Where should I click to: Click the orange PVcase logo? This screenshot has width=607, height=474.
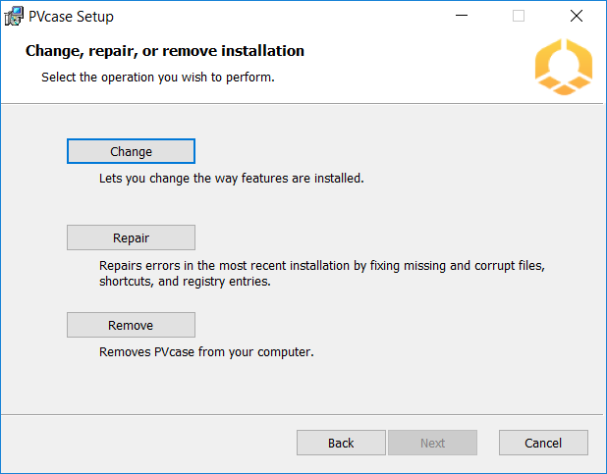coord(564,67)
